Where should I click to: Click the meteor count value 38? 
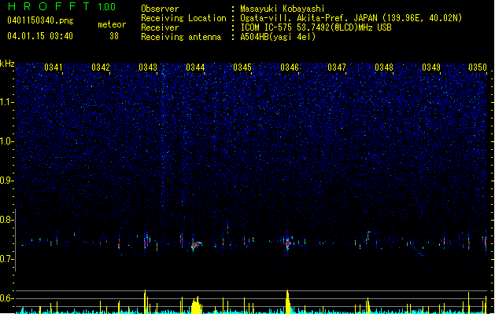[114, 36]
